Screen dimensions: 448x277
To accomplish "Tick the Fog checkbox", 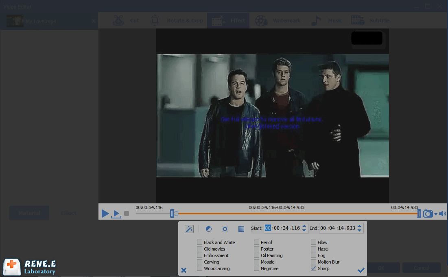I will (x=313, y=255).
